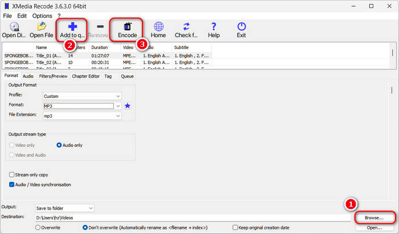Switch to the Filters/Preview tab
This screenshot has width=399, height=234.
tap(53, 76)
